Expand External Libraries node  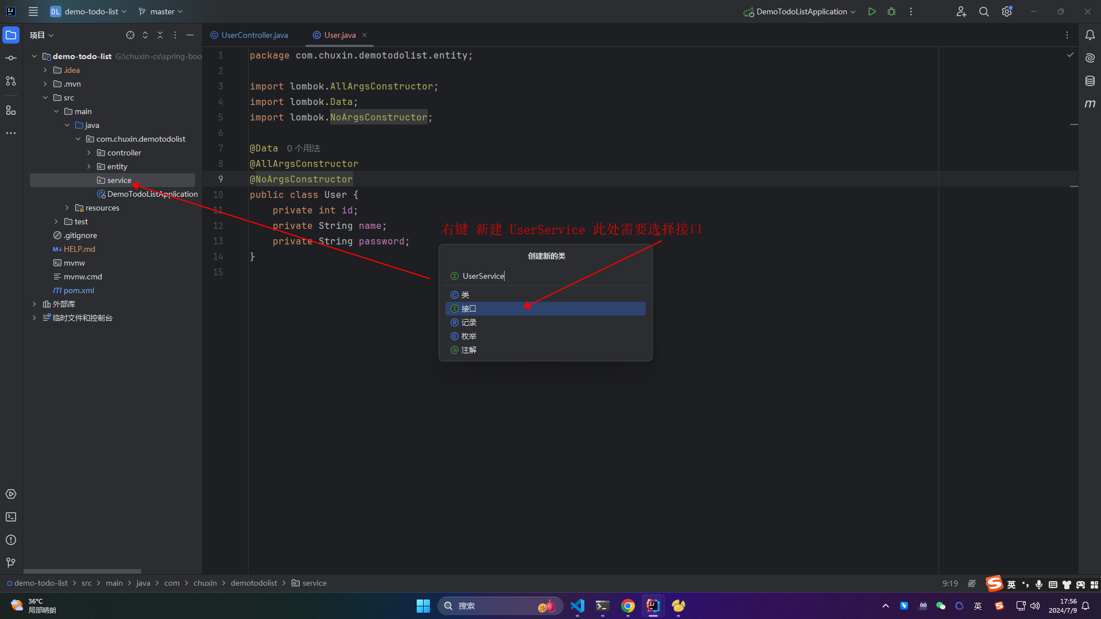point(34,304)
